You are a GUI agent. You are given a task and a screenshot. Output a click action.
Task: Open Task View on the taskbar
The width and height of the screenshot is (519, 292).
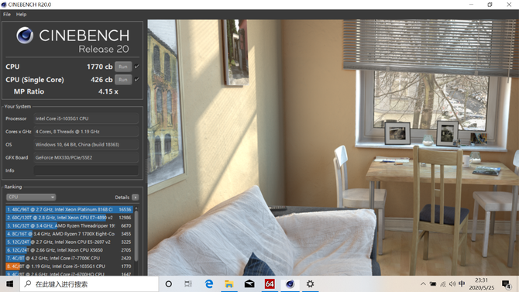pos(188,283)
